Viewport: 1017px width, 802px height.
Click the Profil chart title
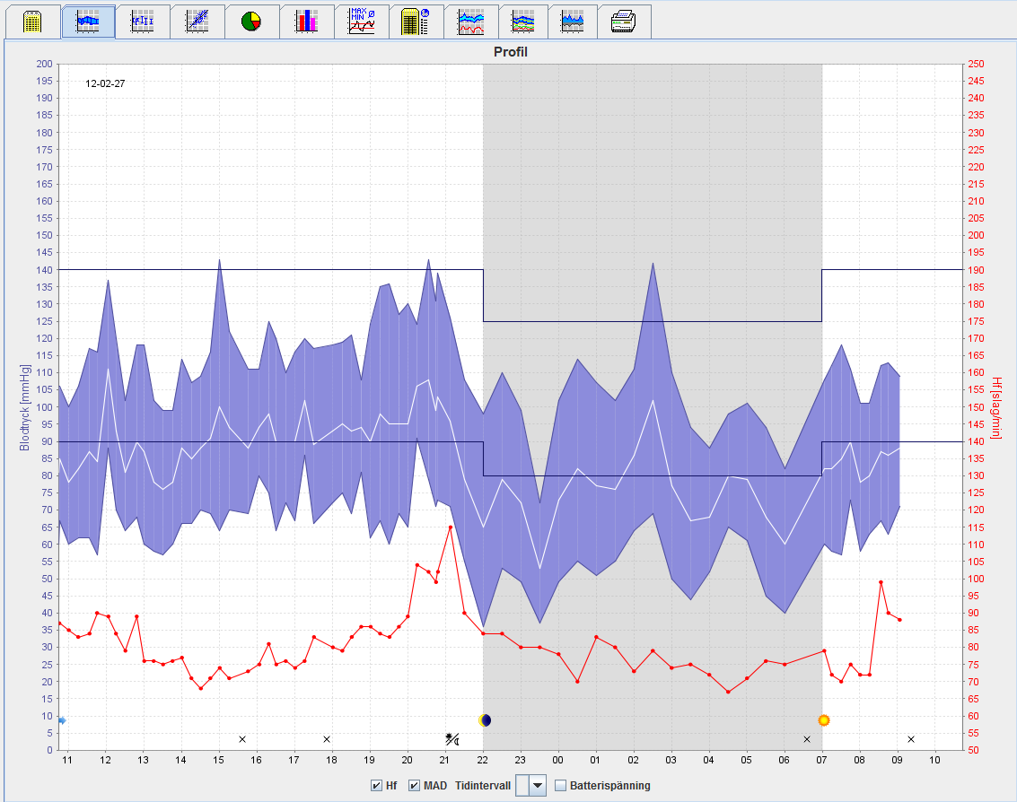pyautogui.click(x=511, y=52)
